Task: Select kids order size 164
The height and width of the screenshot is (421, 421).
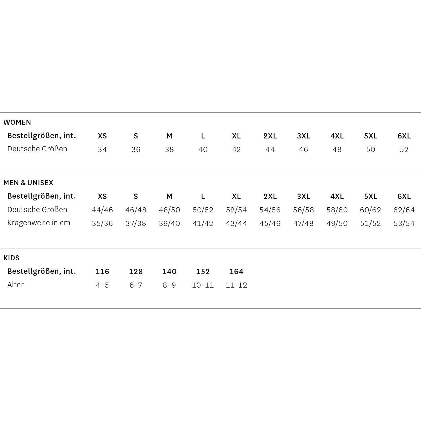Action: [236, 272]
